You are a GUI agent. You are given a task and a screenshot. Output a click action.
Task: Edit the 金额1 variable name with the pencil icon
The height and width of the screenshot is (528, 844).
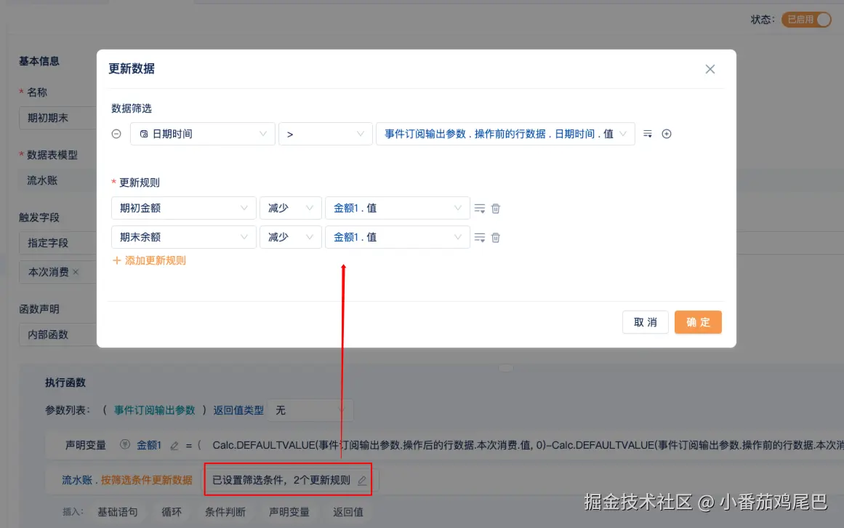pyautogui.click(x=174, y=446)
